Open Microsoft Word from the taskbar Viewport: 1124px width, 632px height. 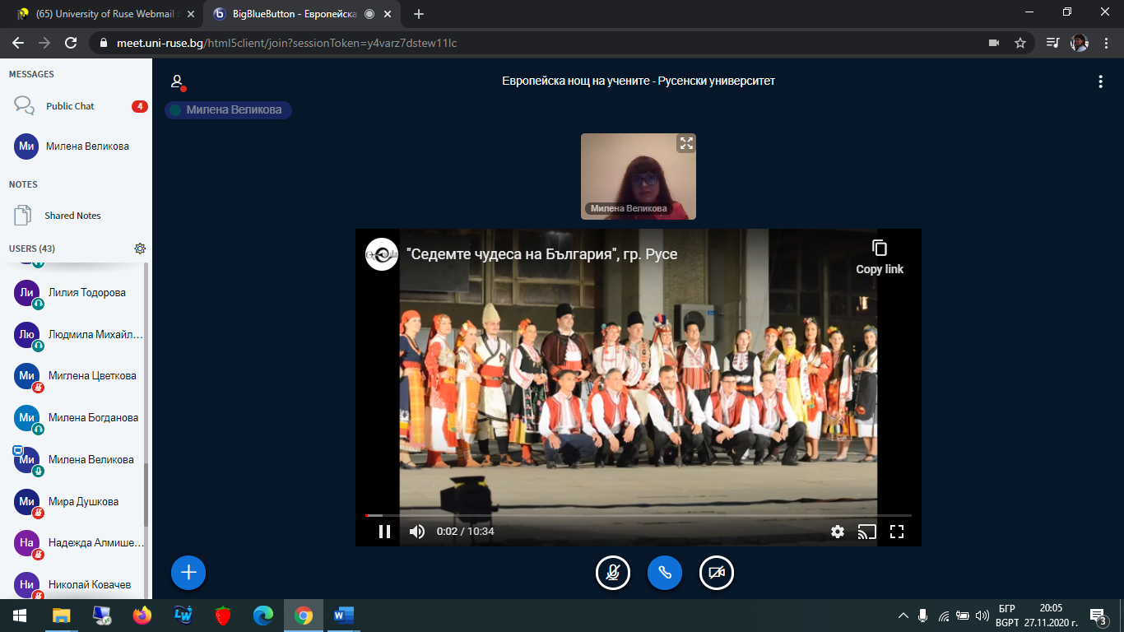pyautogui.click(x=343, y=615)
